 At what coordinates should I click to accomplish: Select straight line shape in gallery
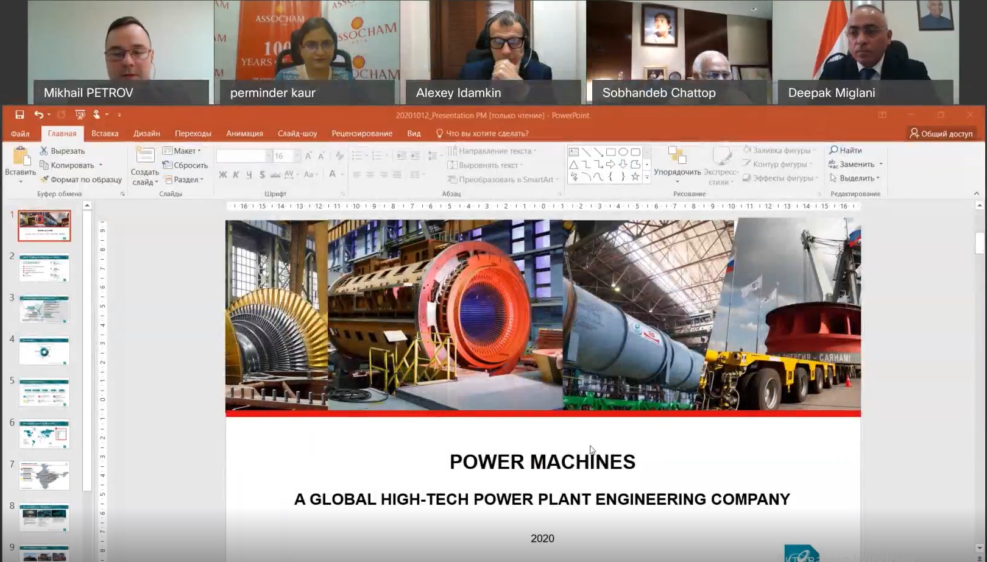click(585, 152)
